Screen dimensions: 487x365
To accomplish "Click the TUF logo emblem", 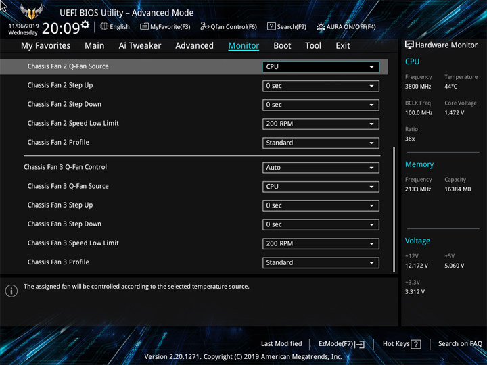I will coord(32,11).
